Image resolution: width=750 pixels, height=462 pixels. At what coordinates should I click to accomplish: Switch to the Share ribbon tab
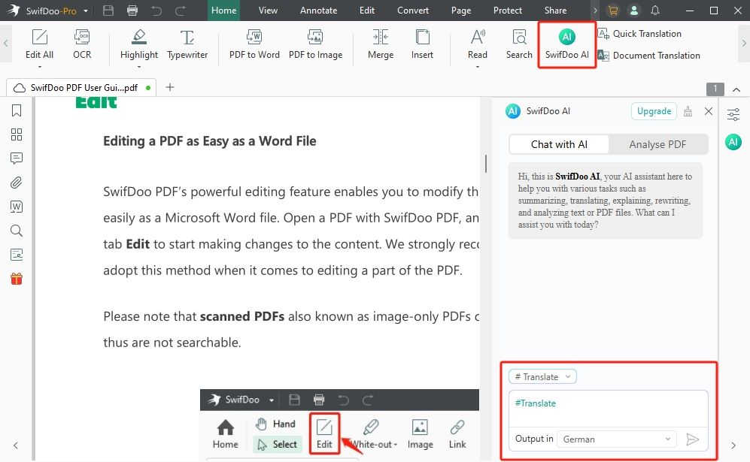[555, 11]
